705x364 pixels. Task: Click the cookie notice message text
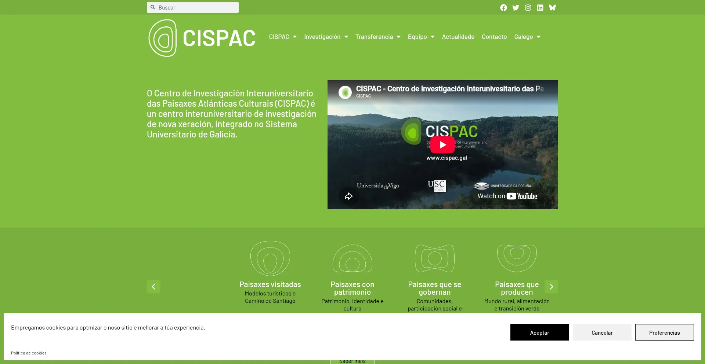(108, 328)
